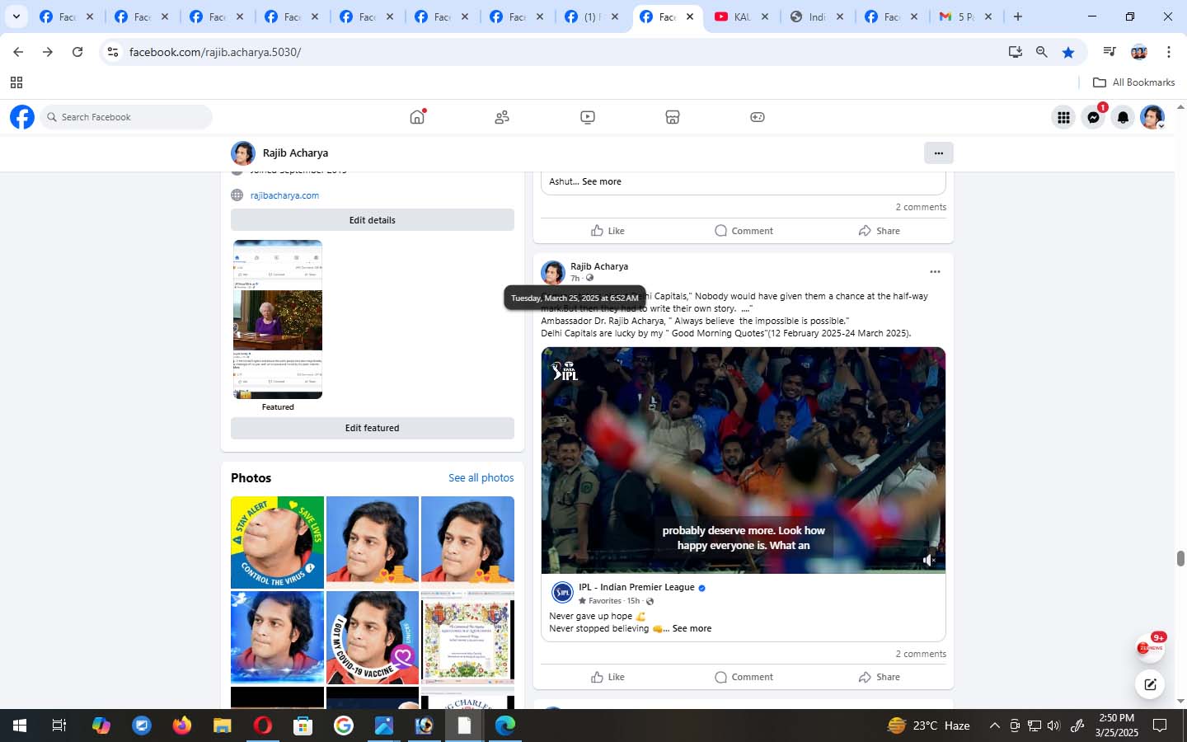Click the browser Forward arrow

48,52
